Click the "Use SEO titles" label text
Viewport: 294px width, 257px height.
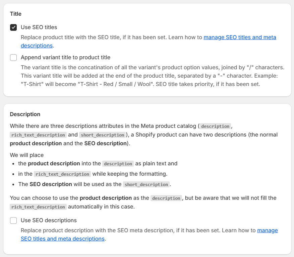(39, 27)
